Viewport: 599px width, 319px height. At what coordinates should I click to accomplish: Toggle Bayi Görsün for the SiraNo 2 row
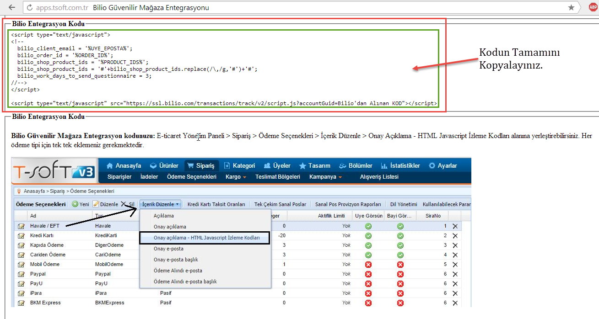click(400, 236)
